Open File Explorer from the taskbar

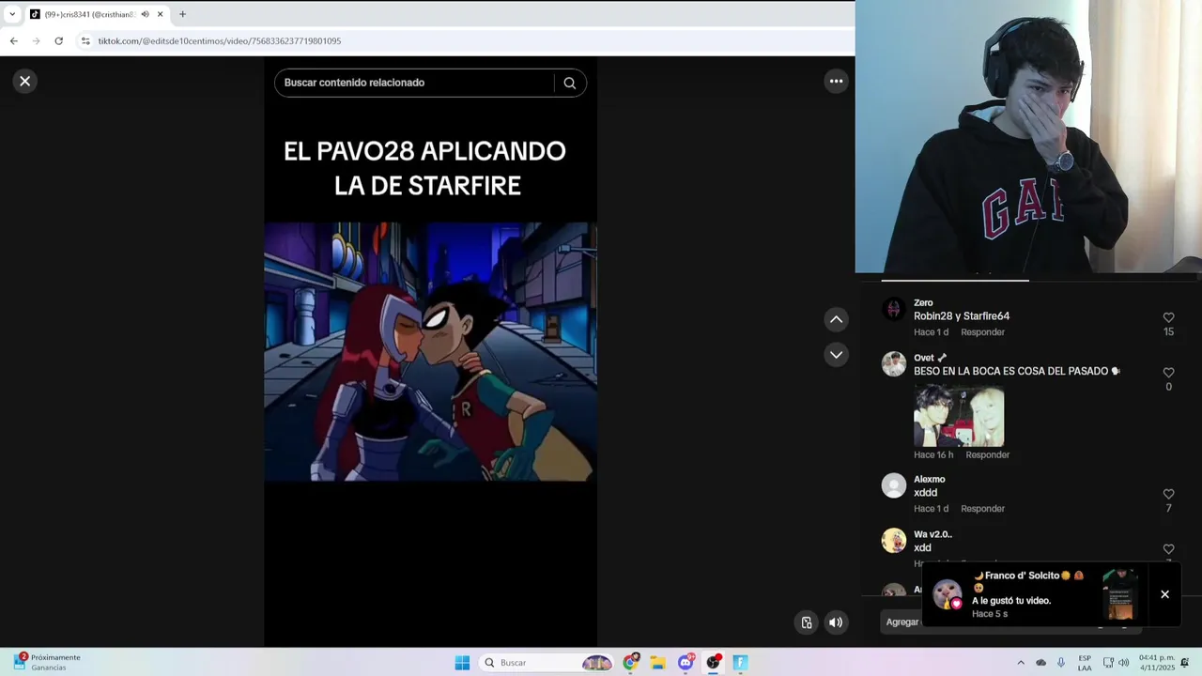click(x=657, y=663)
